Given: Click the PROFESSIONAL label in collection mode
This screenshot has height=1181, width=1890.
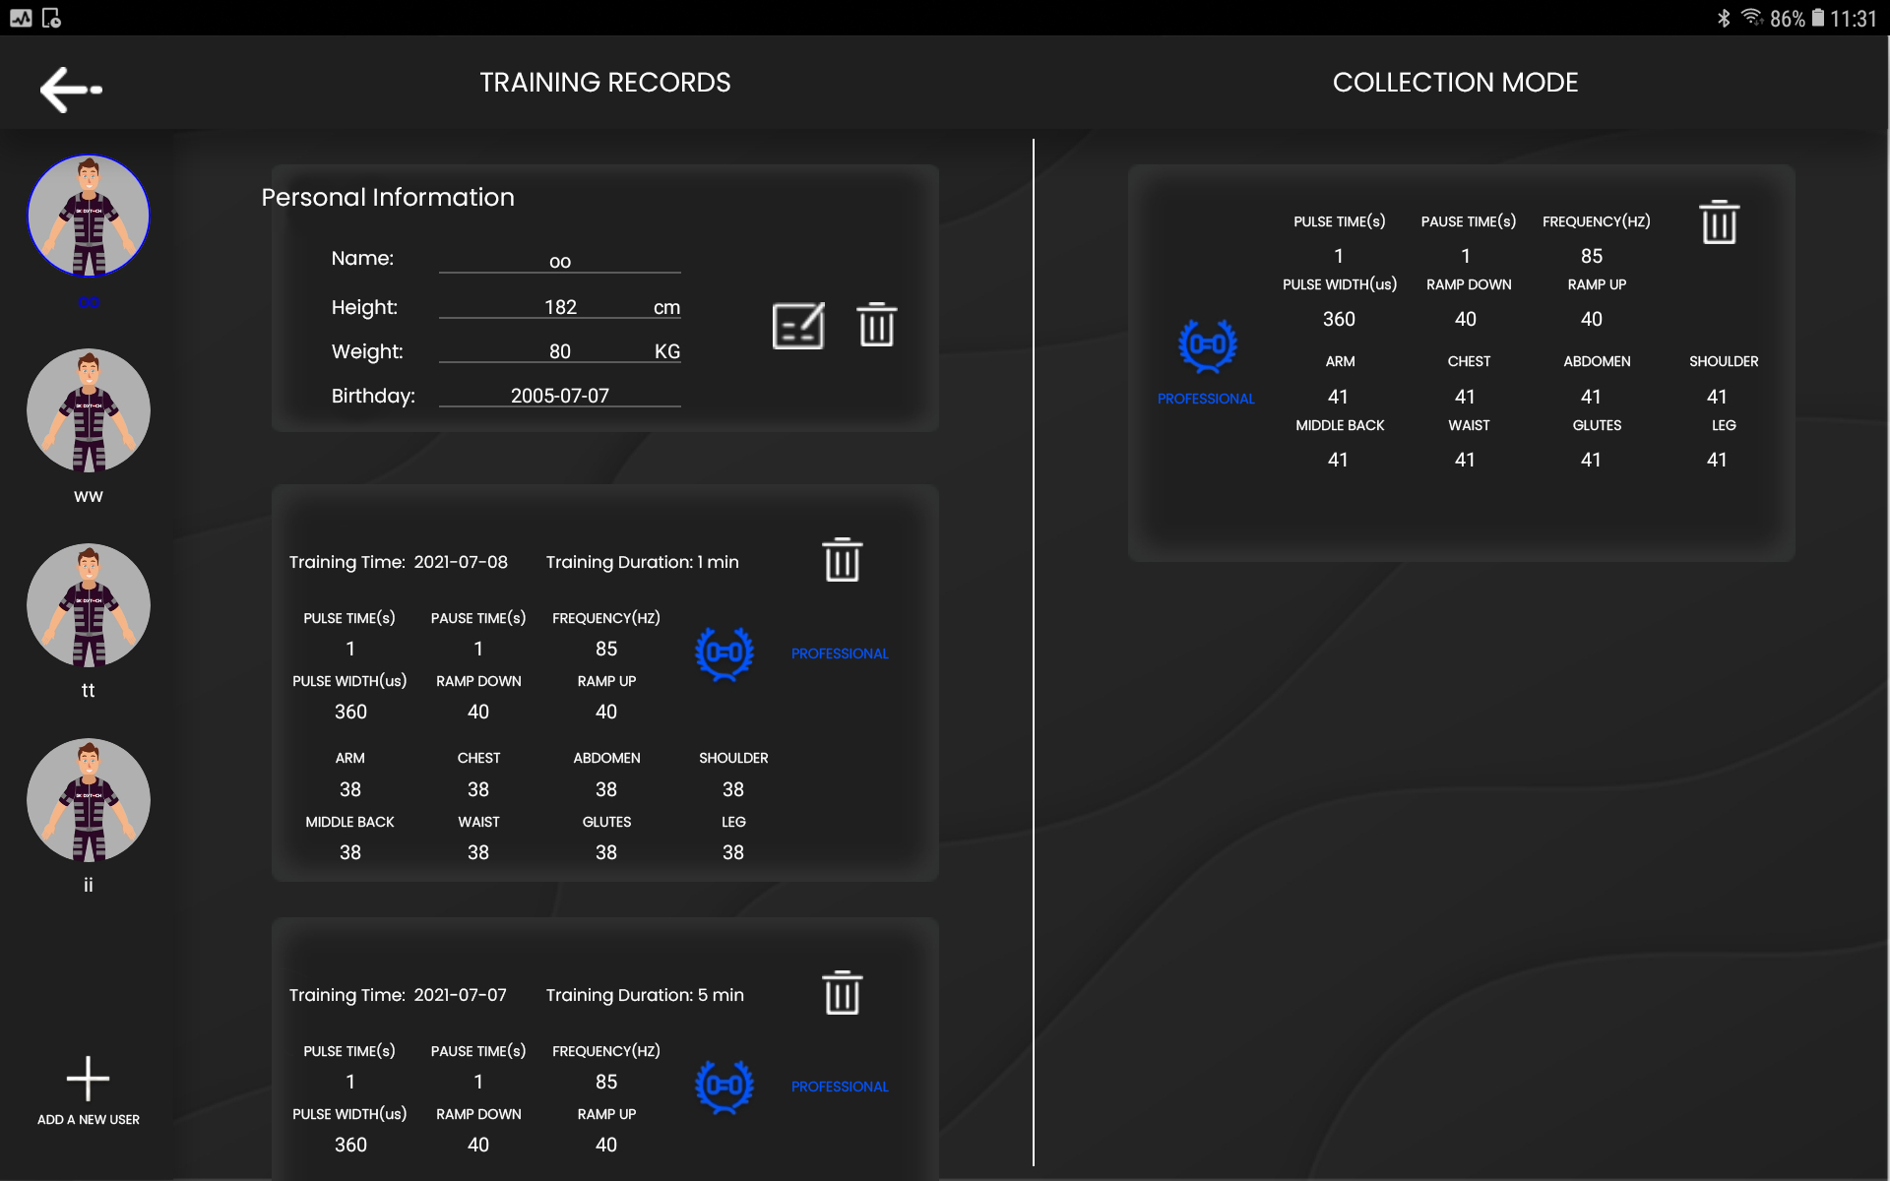Looking at the screenshot, I should tap(1206, 399).
